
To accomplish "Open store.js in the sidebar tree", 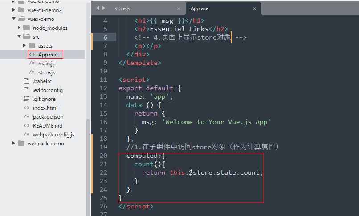I will coord(46,72).
